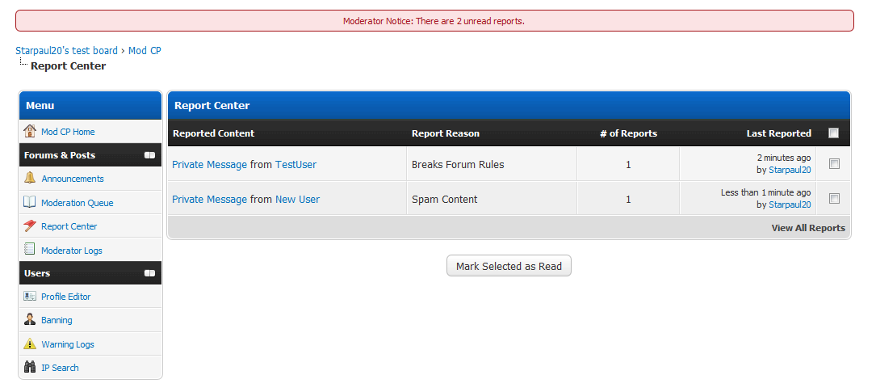The height and width of the screenshot is (392, 876).
Task: Click the Moderation Queue book icon
Action: click(30, 202)
